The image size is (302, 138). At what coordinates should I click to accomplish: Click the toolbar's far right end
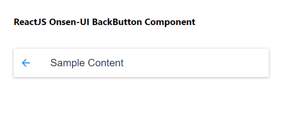(x=262, y=63)
